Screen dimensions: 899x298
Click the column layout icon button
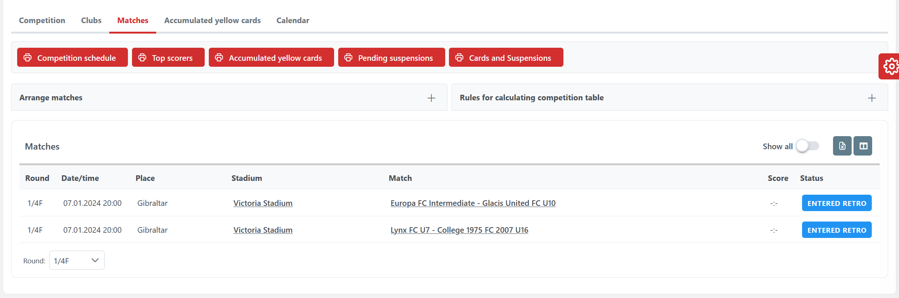tap(863, 146)
